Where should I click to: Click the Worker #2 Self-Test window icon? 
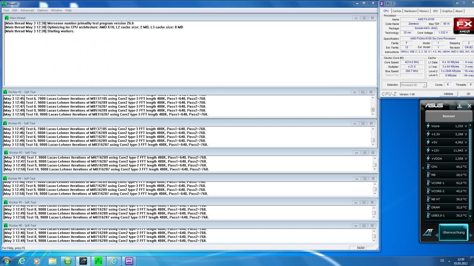click(x=5, y=123)
